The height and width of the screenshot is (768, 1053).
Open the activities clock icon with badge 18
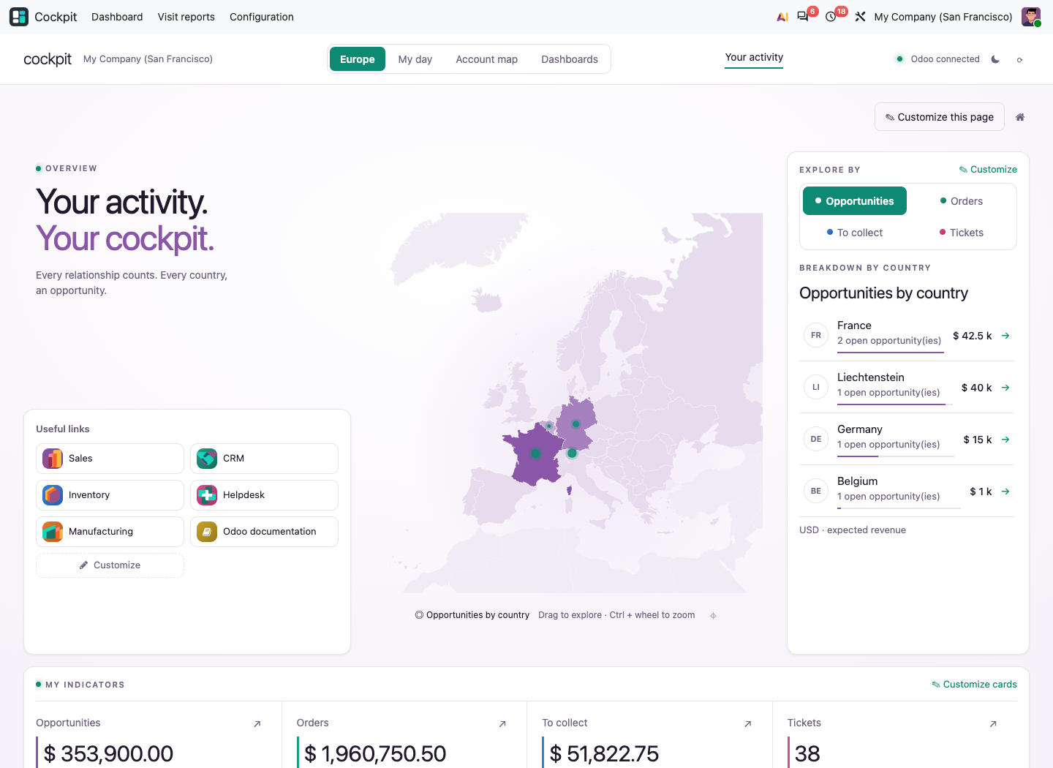point(831,17)
